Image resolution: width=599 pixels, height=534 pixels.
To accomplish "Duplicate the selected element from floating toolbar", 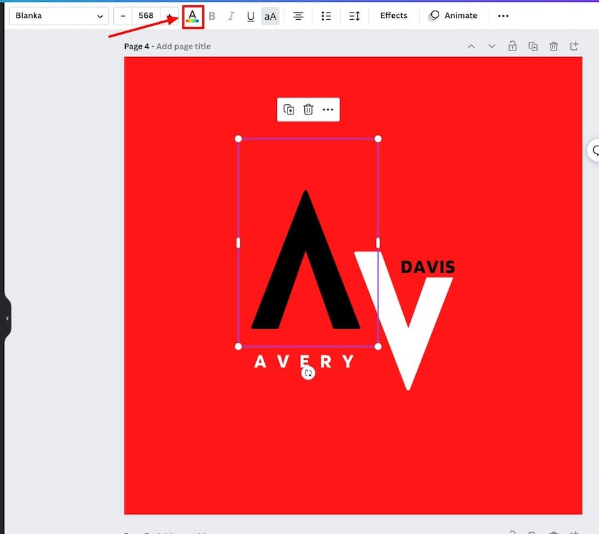I will [x=289, y=110].
